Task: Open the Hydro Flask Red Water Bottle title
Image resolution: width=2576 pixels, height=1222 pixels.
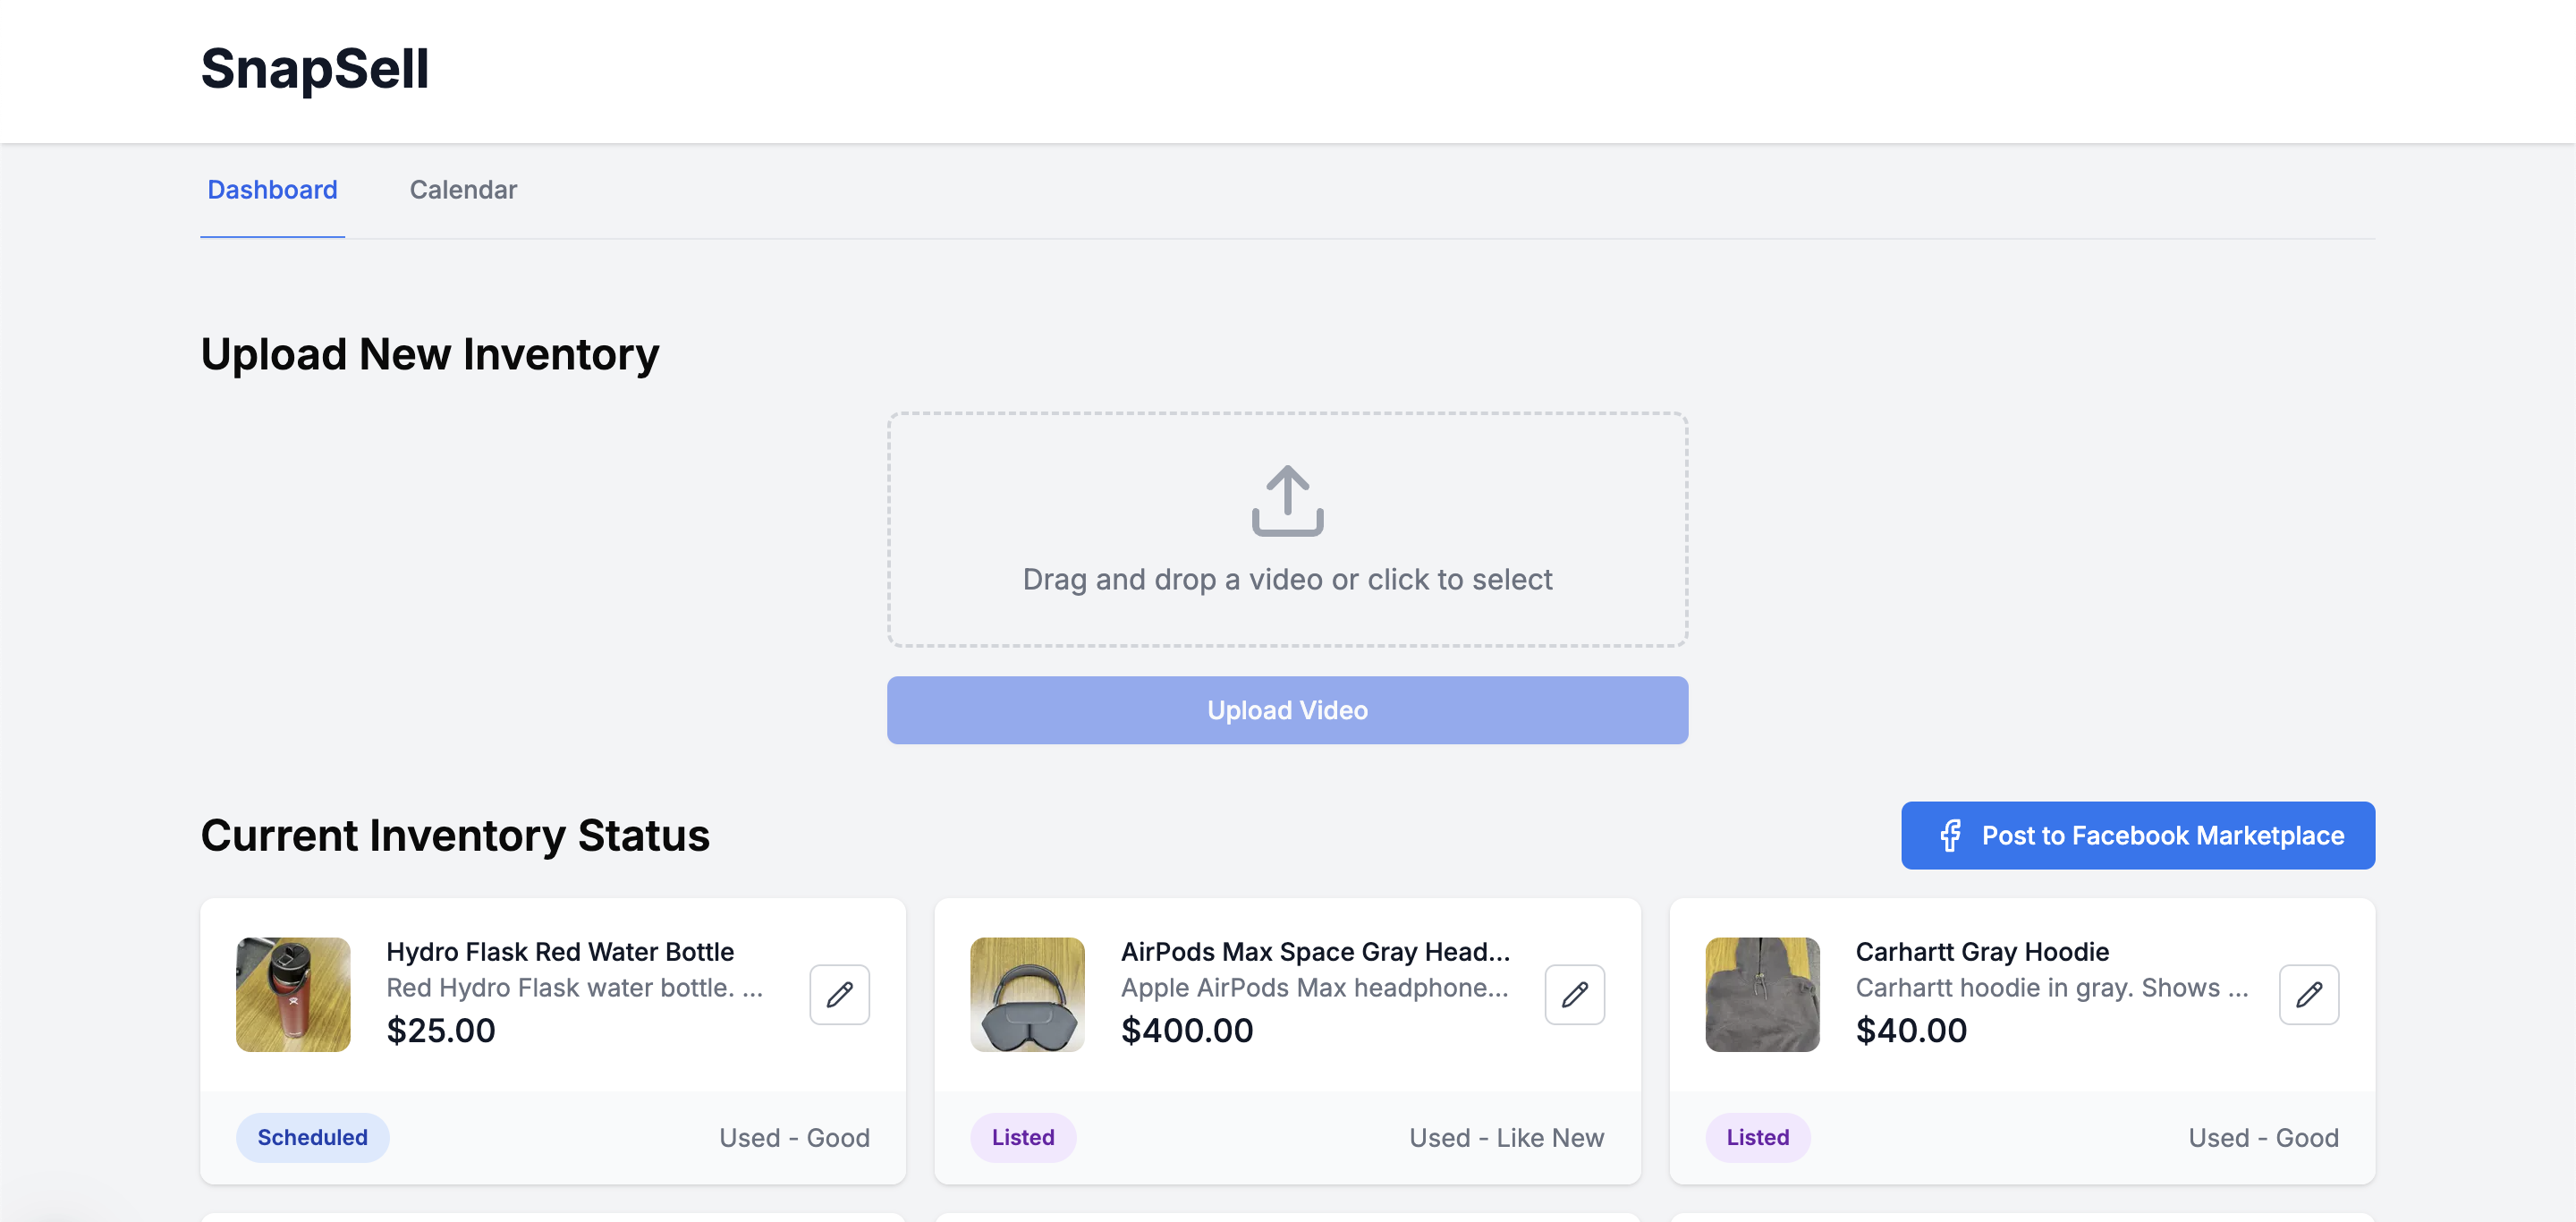Action: (x=560, y=951)
